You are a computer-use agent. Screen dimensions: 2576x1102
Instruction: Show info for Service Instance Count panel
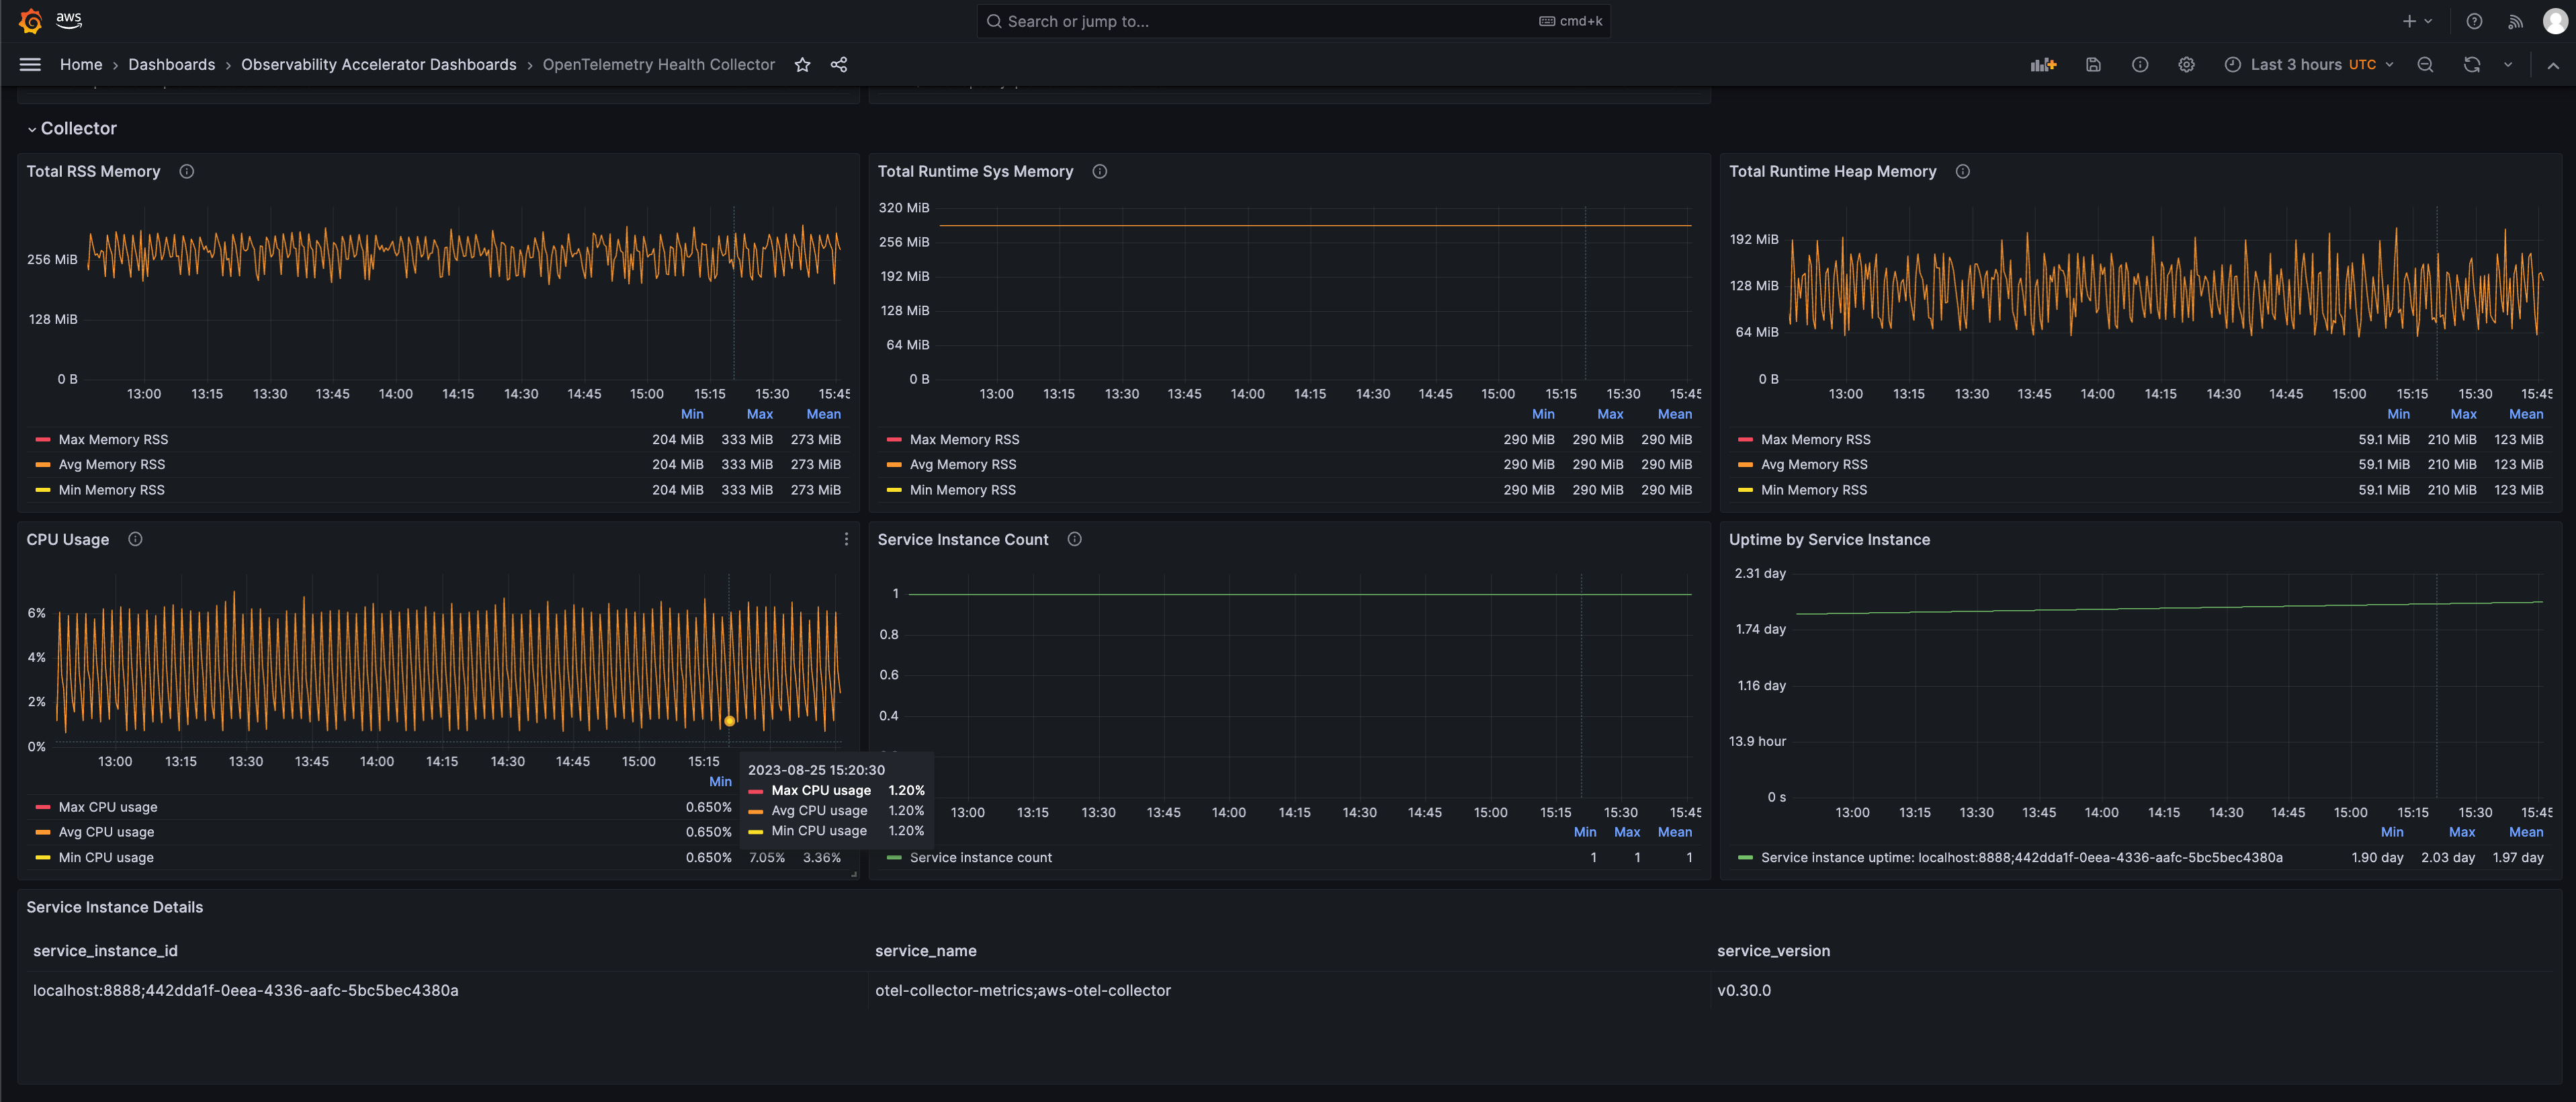[x=1075, y=539]
